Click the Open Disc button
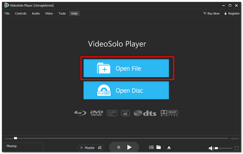The height and width of the screenshot is (154, 243). point(126,90)
